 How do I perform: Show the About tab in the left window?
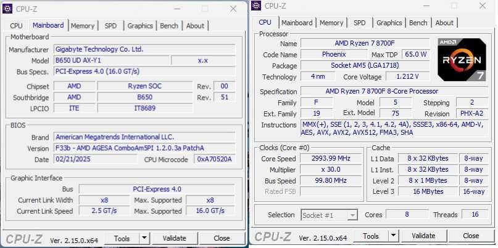coord(195,26)
